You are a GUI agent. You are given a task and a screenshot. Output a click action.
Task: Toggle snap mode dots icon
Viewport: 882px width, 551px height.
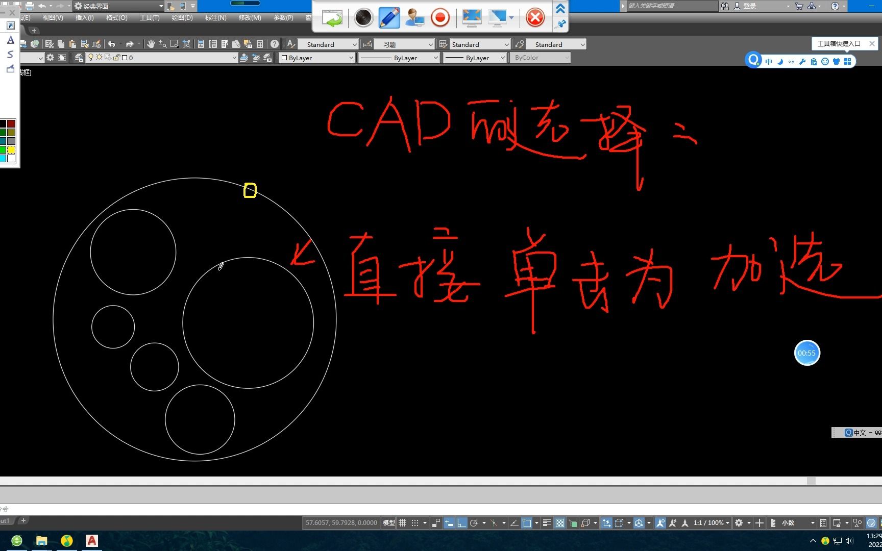pos(415,523)
